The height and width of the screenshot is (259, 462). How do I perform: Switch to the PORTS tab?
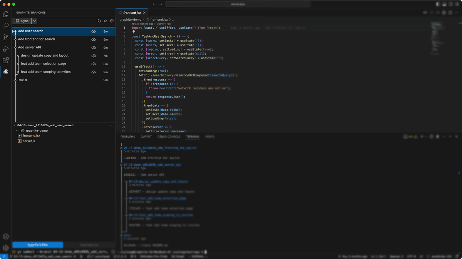click(x=210, y=137)
